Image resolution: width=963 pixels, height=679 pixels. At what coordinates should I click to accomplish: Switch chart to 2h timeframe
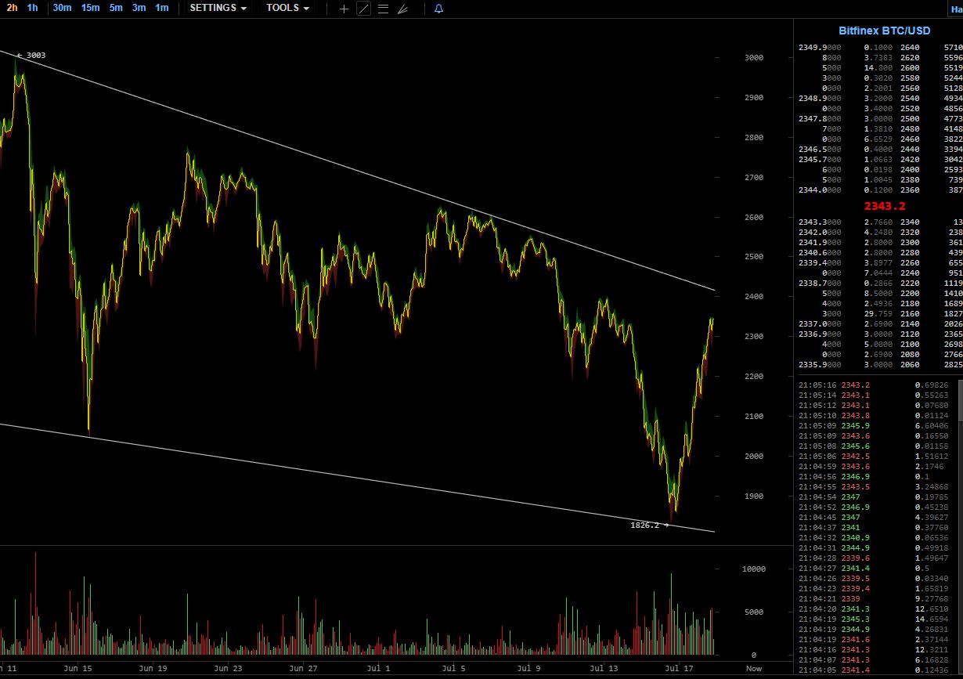coord(12,8)
